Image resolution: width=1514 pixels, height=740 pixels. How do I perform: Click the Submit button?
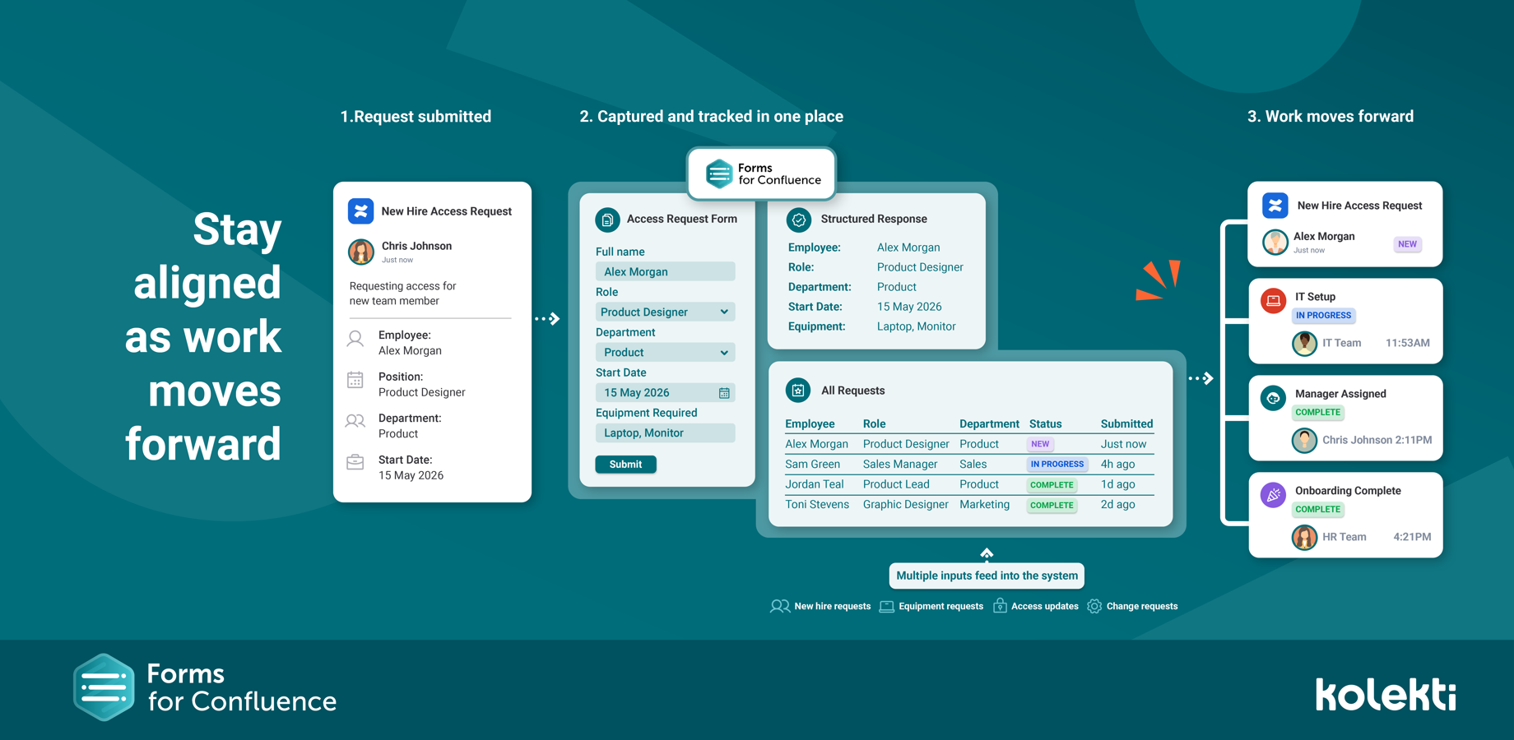point(625,464)
